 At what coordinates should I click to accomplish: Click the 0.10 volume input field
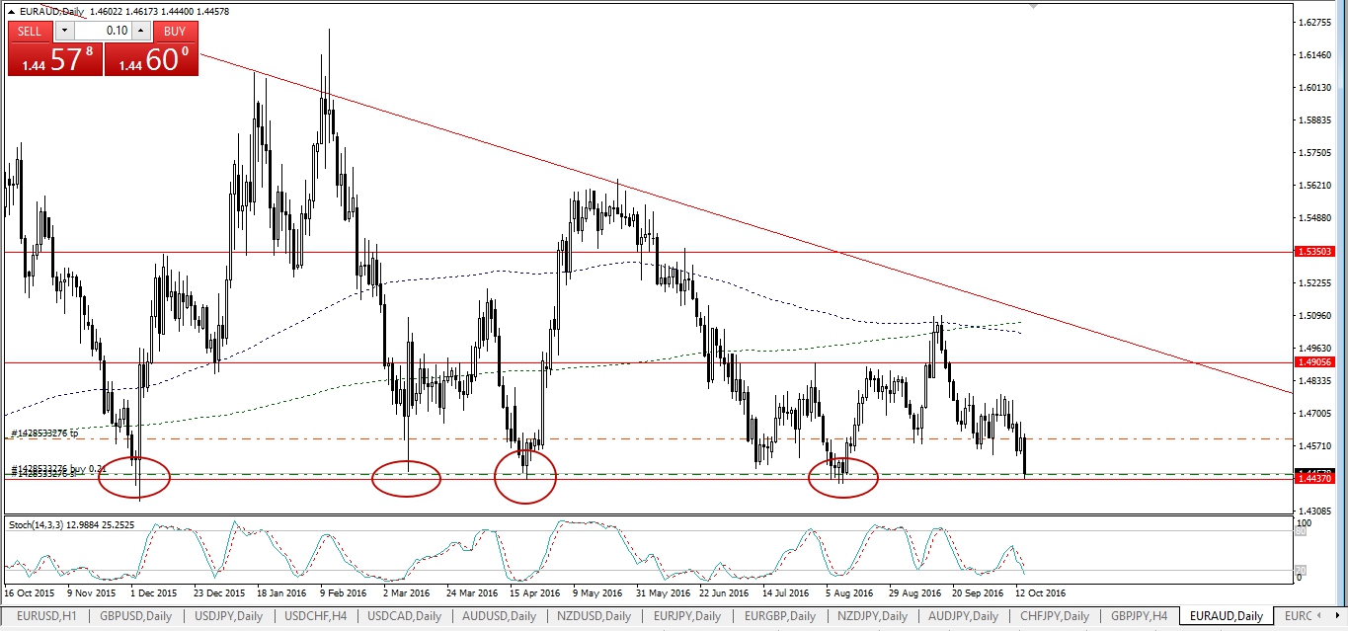click(x=103, y=31)
